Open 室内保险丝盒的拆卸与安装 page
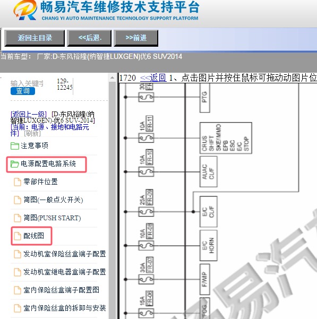The width and height of the screenshot is (317, 319). tap(64, 308)
